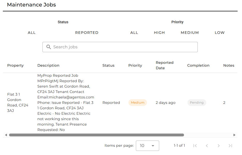This screenshot has width=242, height=155.
Task: Sort by the Priority column header
Action: coord(135,65)
